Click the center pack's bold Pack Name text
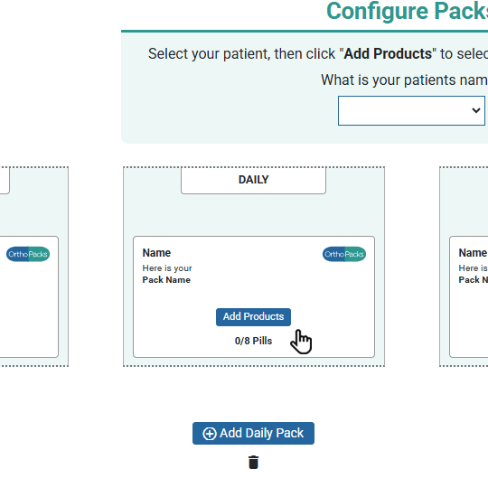This screenshot has width=488, height=488. click(x=166, y=280)
